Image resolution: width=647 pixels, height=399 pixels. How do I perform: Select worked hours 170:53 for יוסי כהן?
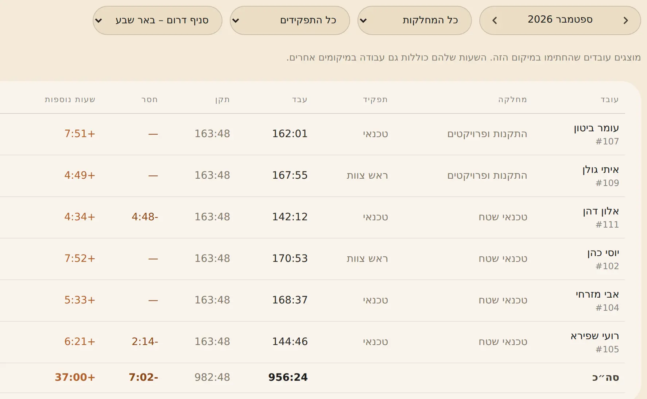tap(290, 259)
